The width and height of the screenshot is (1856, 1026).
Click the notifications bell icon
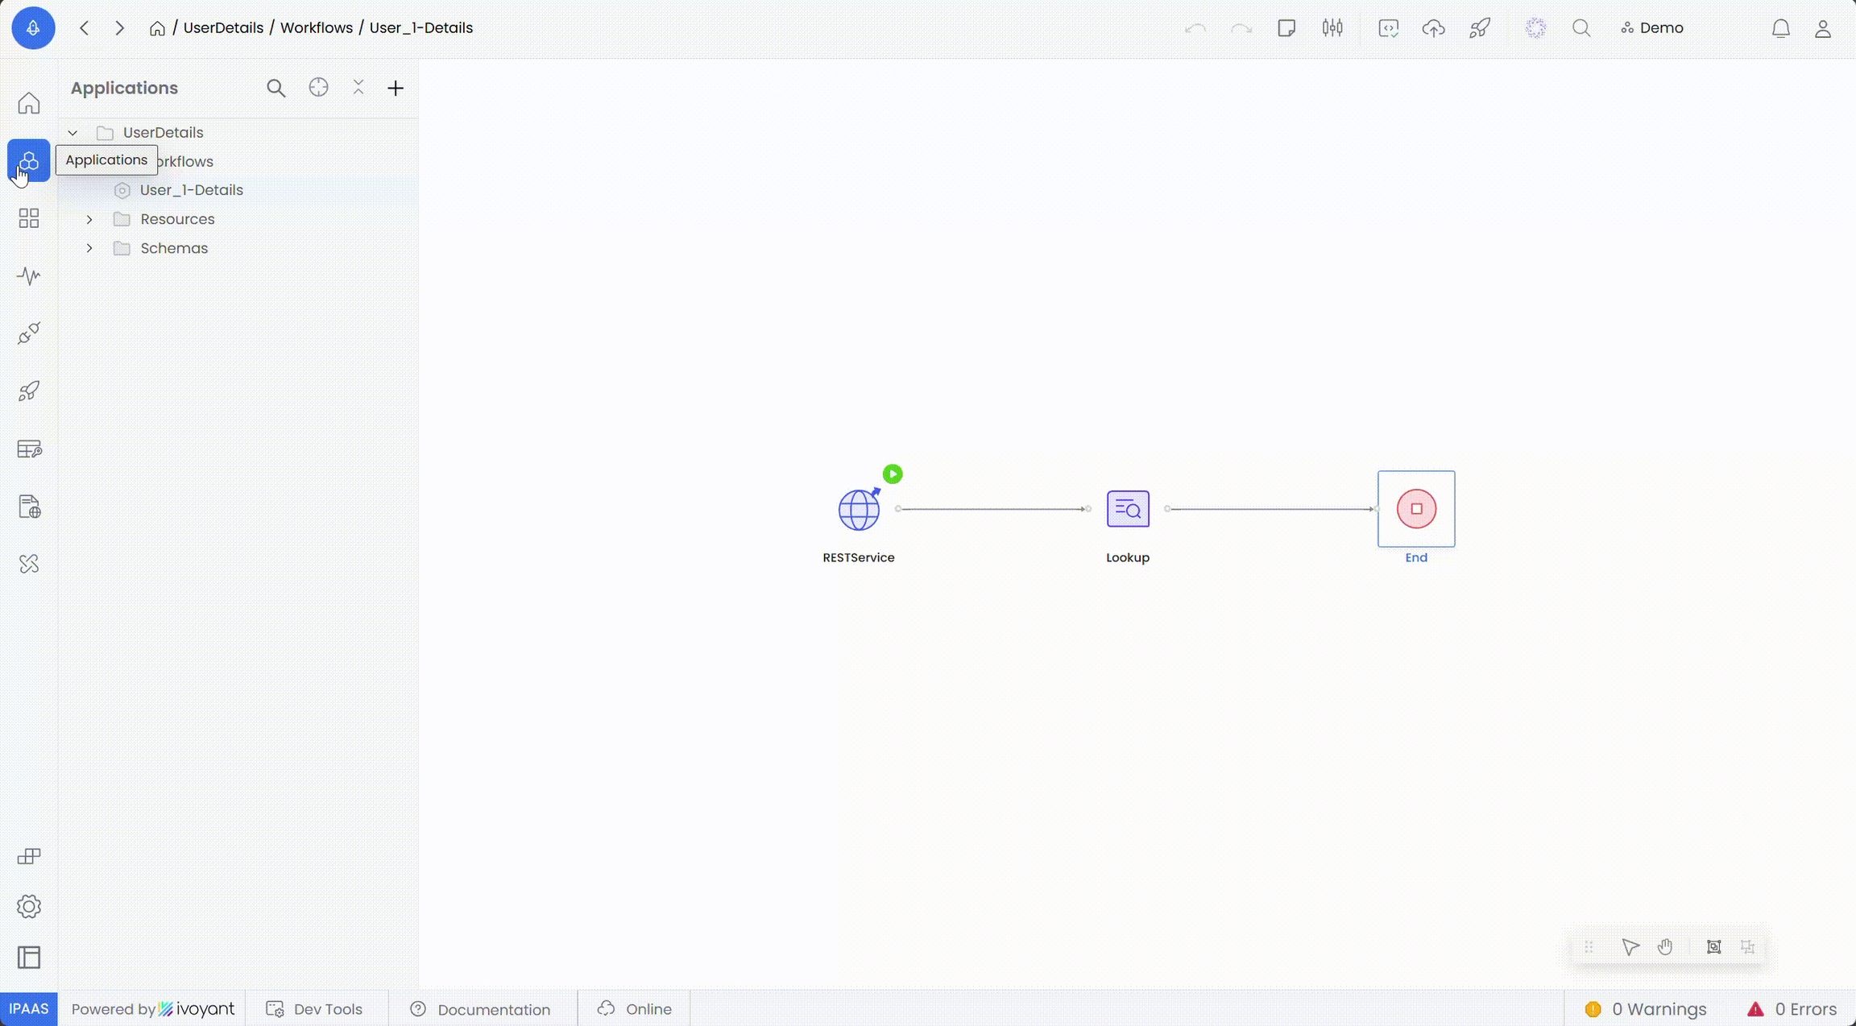tap(1780, 28)
